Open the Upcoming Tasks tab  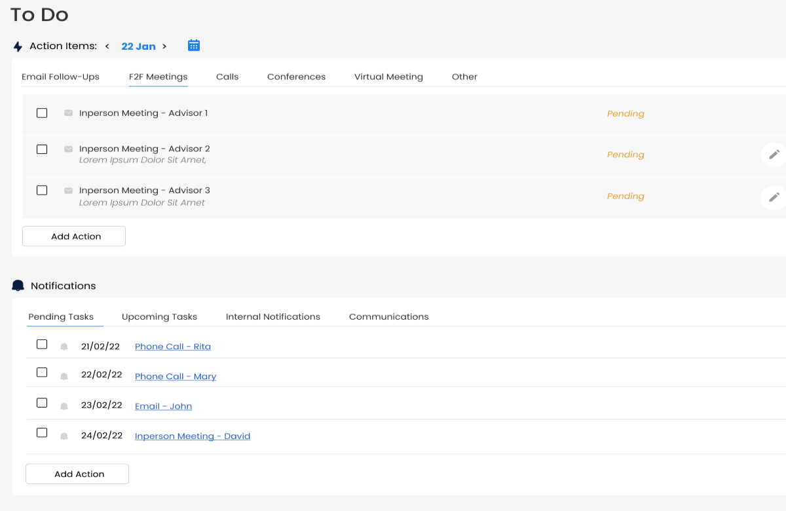pos(159,316)
